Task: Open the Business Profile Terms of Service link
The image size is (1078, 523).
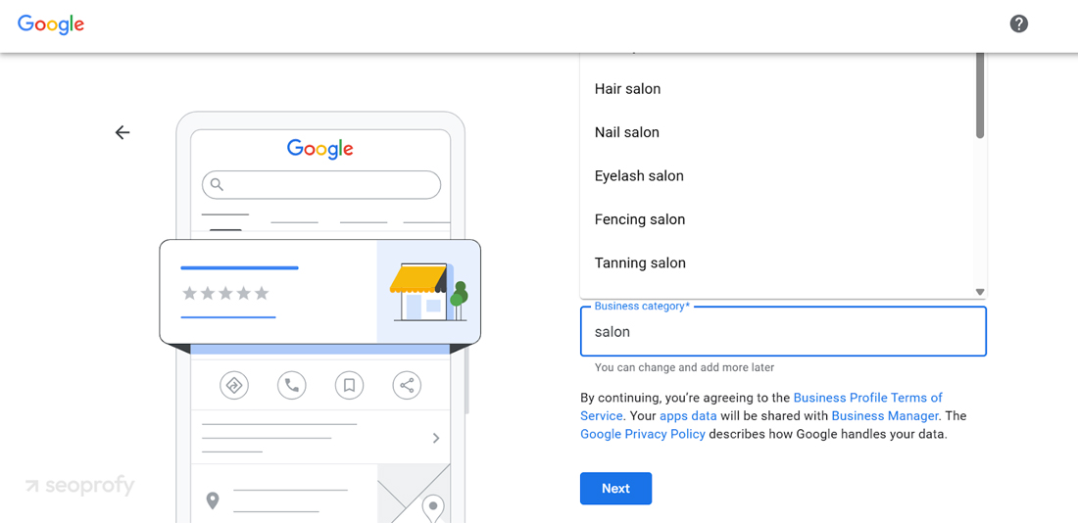Action: (867, 398)
